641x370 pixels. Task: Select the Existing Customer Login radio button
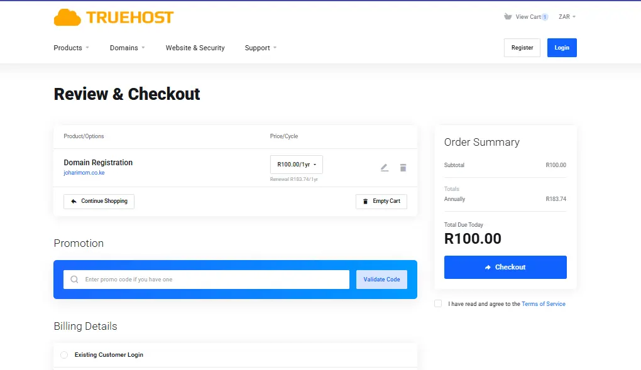click(x=64, y=354)
